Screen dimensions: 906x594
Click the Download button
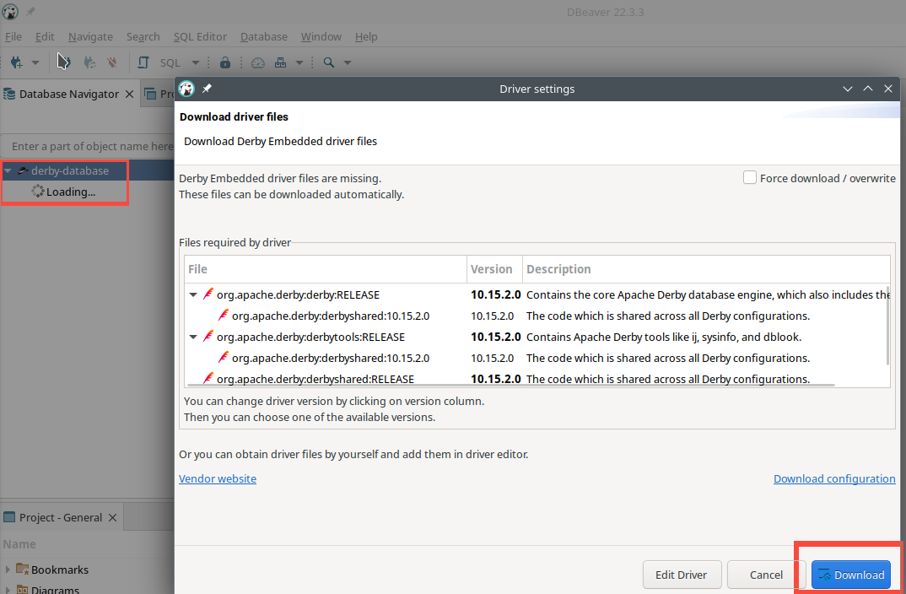(x=851, y=575)
